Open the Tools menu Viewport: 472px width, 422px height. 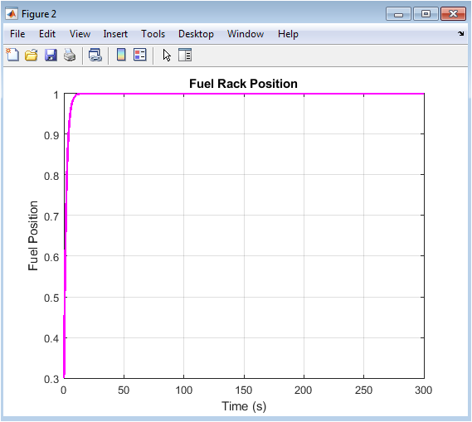(x=153, y=34)
